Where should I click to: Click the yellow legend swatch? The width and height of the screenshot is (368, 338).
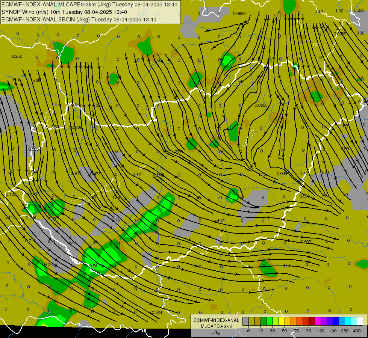coord(282,321)
